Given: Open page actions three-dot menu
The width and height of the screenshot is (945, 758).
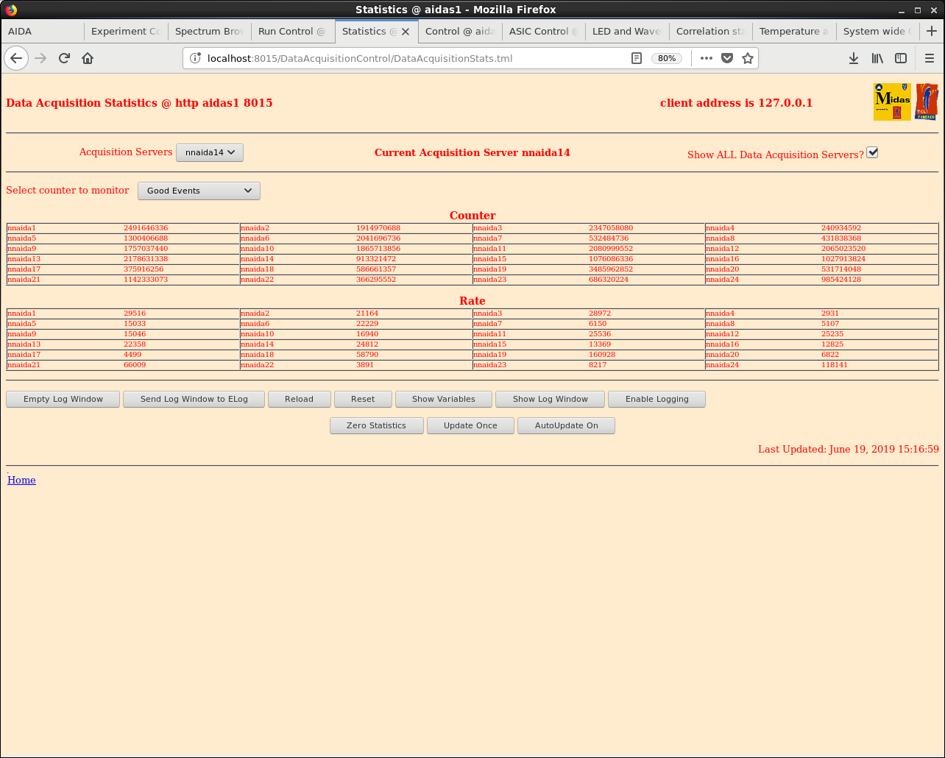Looking at the screenshot, I should (707, 58).
